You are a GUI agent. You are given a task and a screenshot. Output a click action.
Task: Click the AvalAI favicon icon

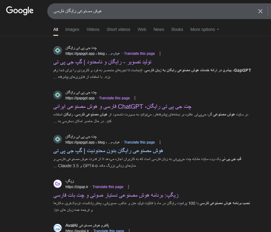(x=58, y=228)
